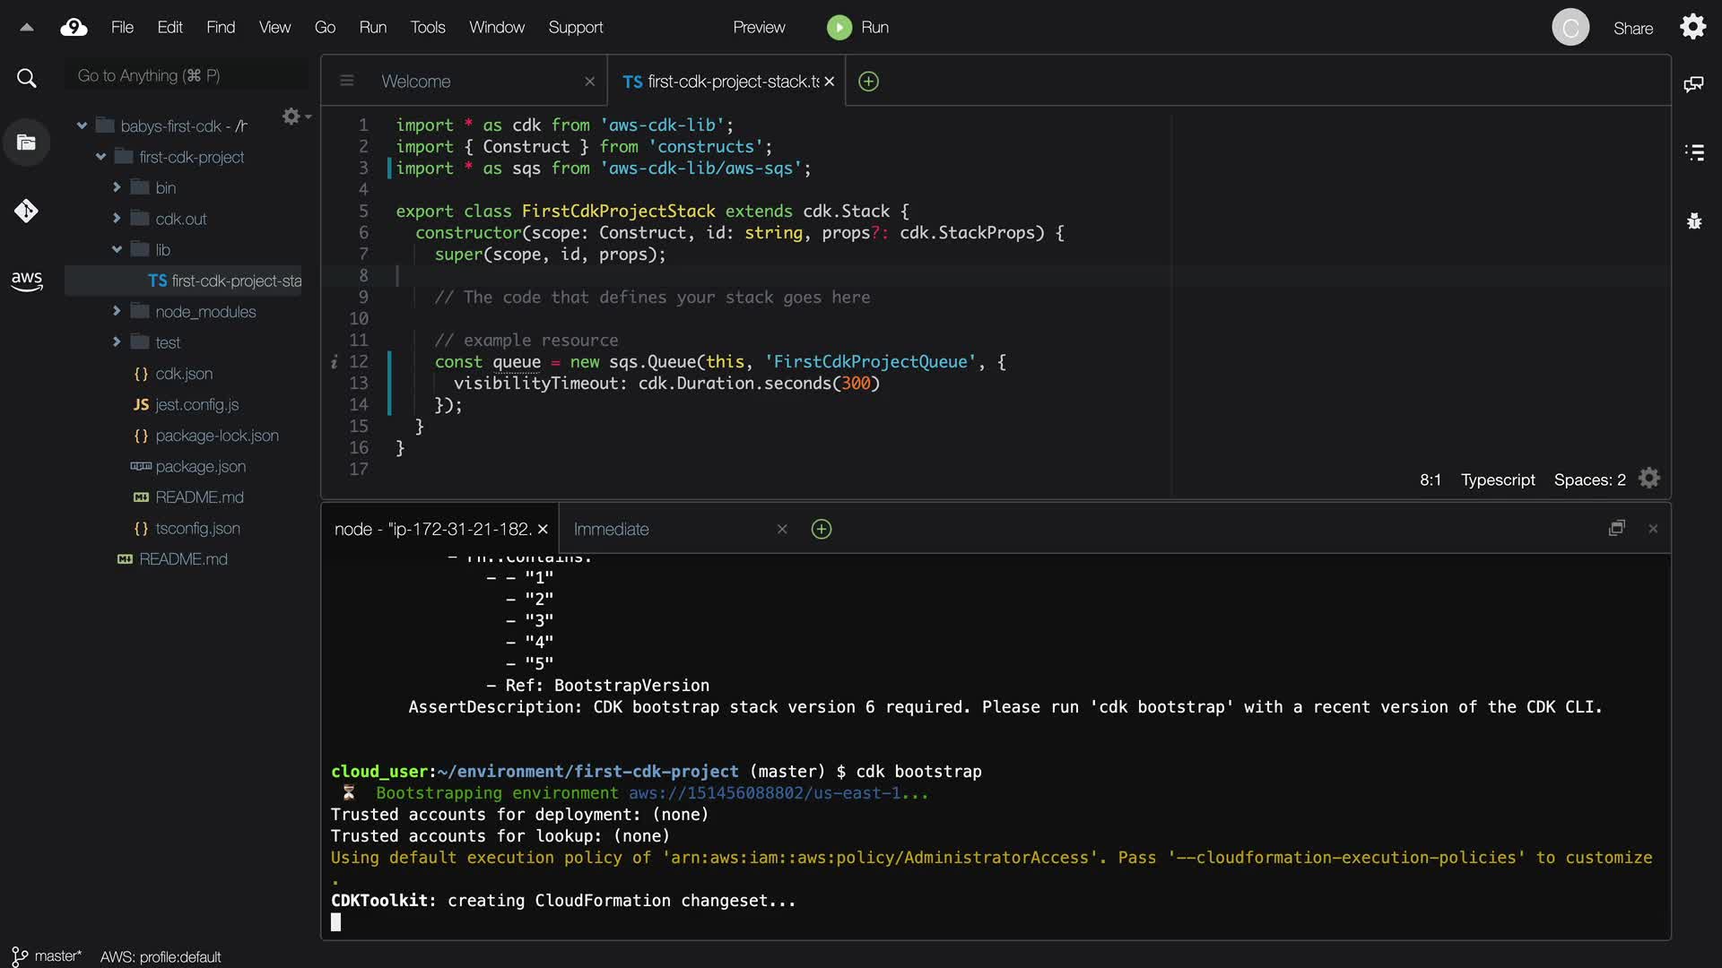Click the Share button

coord(1632,29)
